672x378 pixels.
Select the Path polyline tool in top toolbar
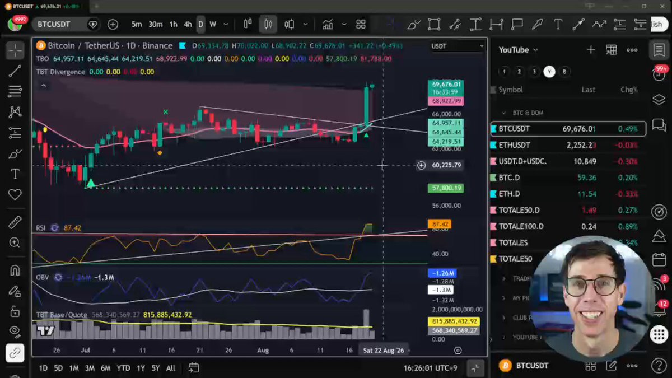point(600,25)
